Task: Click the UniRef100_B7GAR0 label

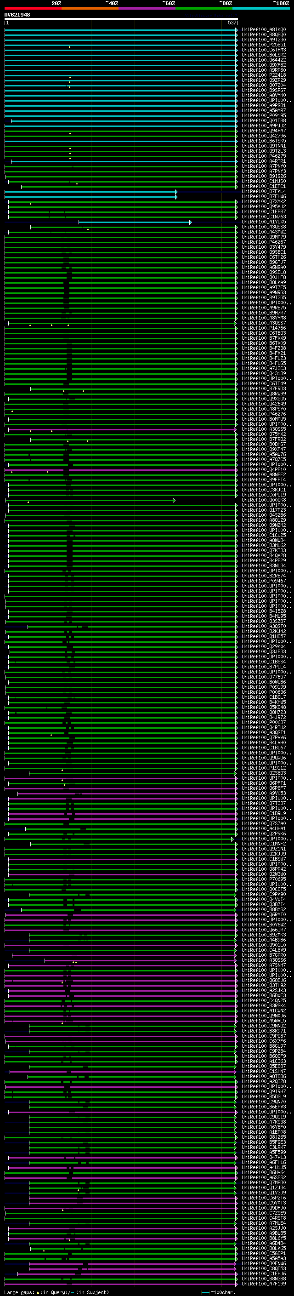Action: [264, 955]
